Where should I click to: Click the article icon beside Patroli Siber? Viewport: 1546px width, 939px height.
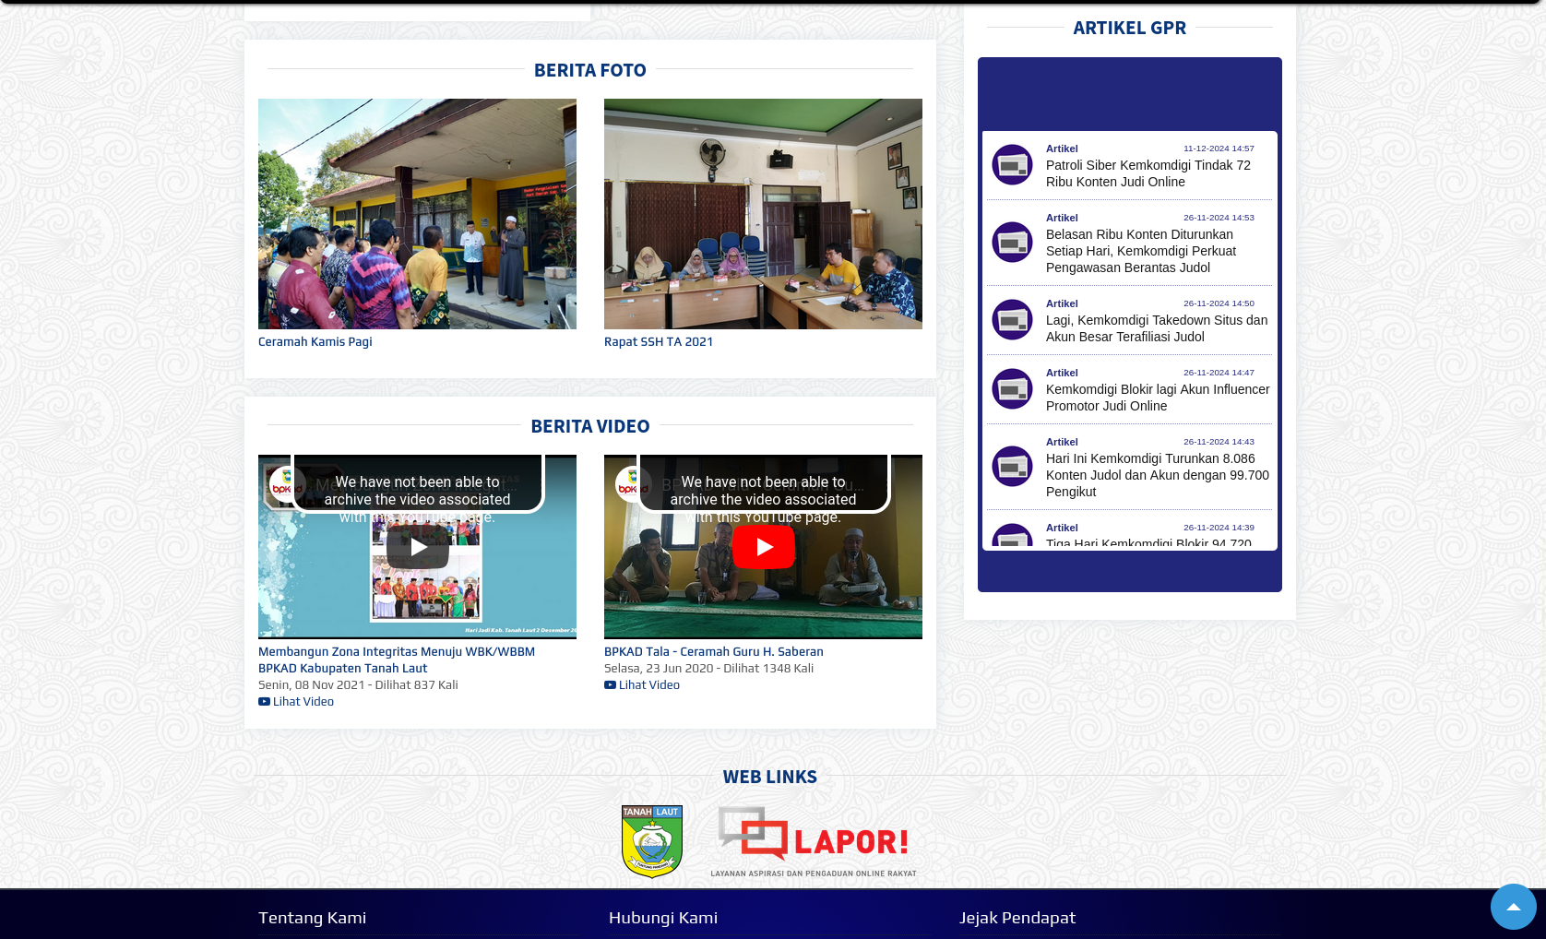click(x=1012, y=165)
